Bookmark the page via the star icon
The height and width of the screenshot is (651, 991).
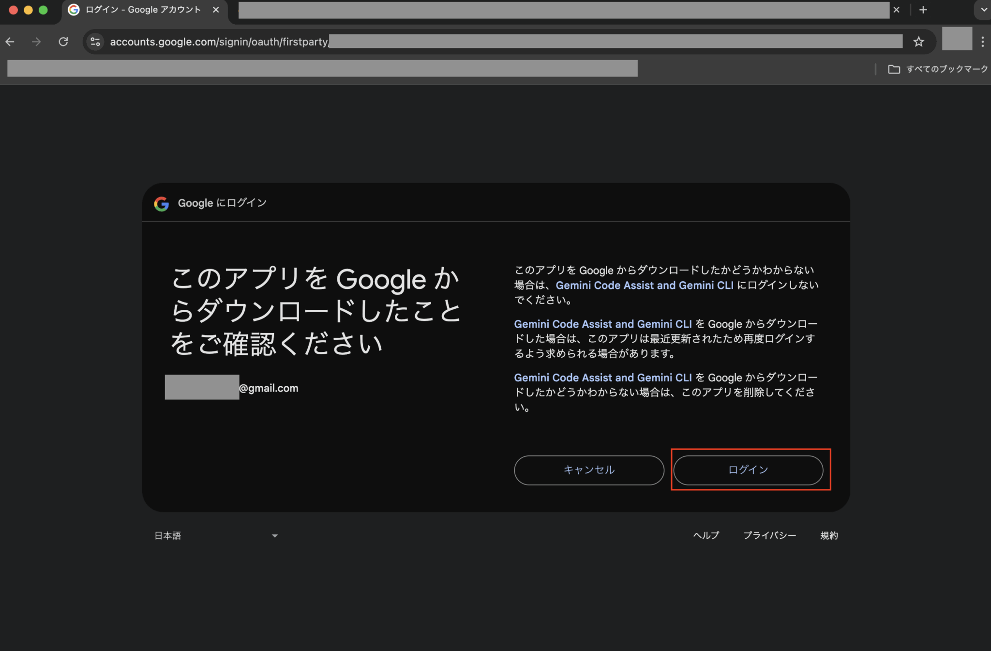click(x=919, y=42)
